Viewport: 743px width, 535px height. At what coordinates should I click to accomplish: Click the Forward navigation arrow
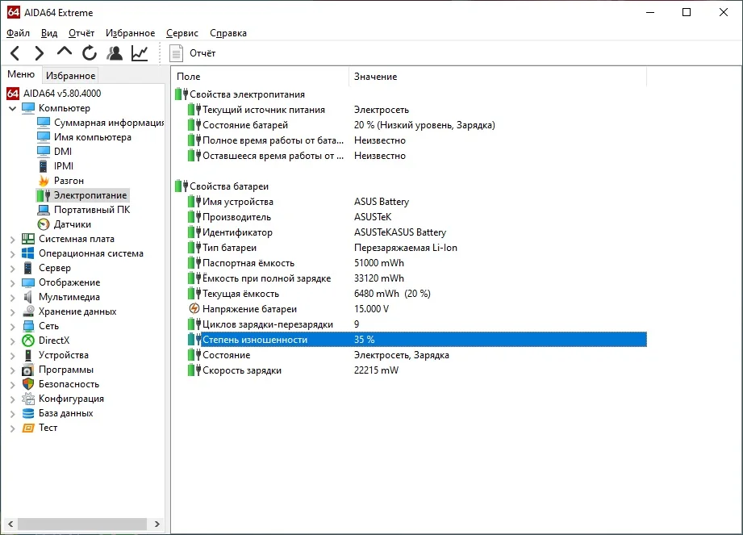click(40, 53)
